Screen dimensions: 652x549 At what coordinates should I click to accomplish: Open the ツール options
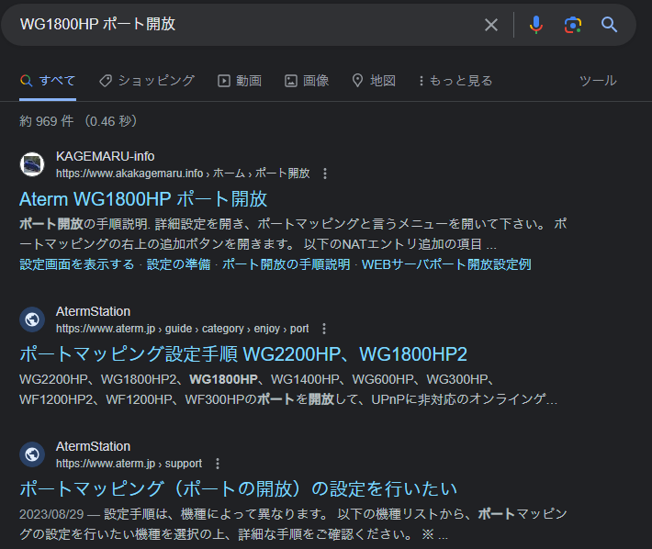click(x=598, y=81)
